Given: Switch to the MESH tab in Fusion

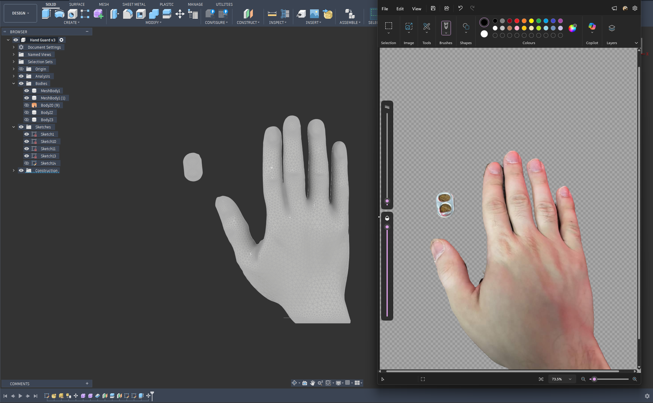Looking at the screenshot, I should pos(104,4).
